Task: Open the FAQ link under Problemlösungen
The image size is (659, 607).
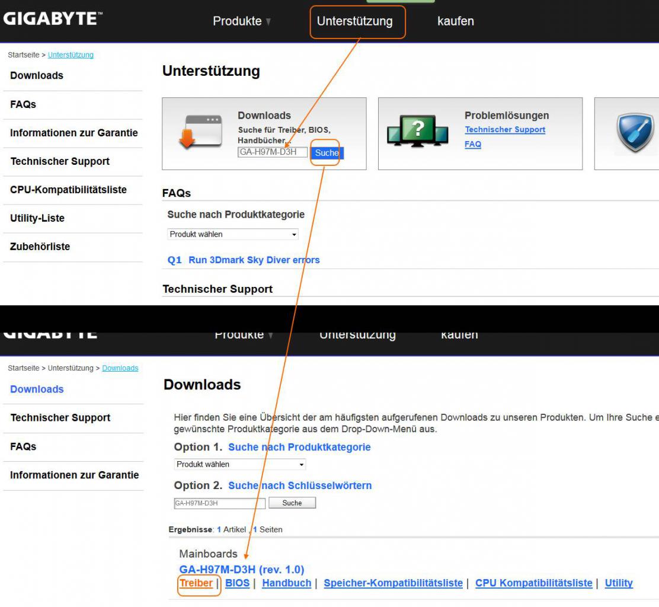Action: coord(473,144)
